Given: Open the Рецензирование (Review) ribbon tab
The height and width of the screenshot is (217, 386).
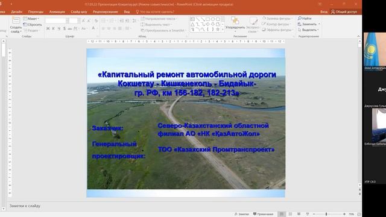Looking at the screenshot, I should [x=105, y=12].
